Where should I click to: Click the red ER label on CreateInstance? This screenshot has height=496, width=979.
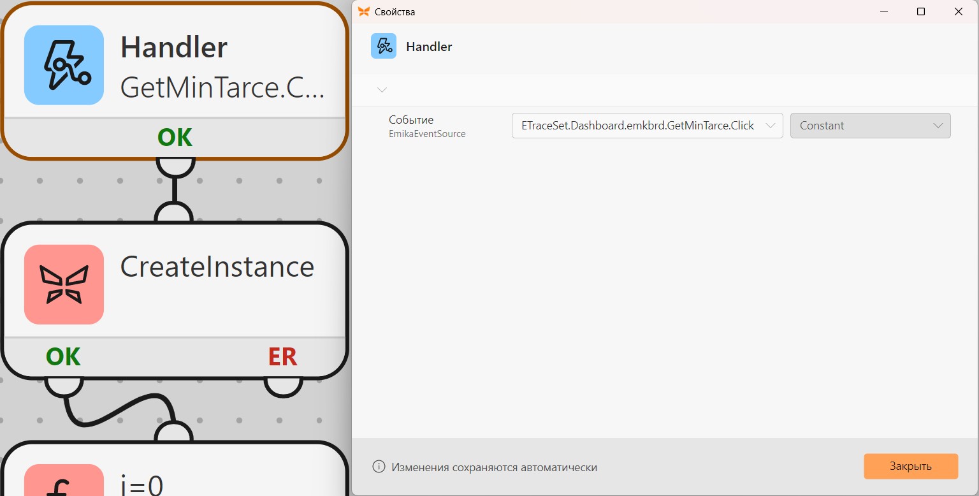tap(283, 356)
